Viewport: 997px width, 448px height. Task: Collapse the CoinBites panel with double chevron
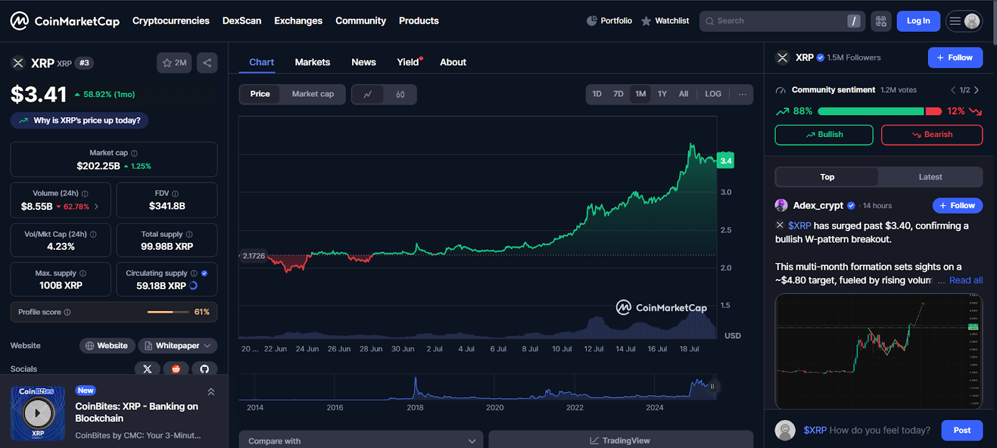coord(211,392)
